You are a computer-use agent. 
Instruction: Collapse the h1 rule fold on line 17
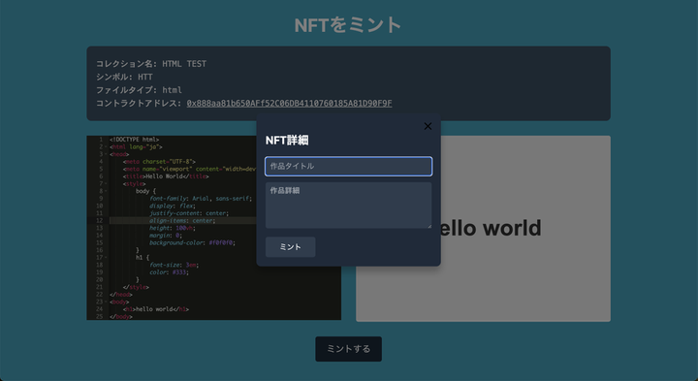coord(107,257)
